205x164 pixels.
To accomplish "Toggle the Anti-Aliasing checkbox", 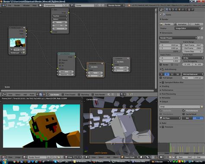I will [163, 69].
